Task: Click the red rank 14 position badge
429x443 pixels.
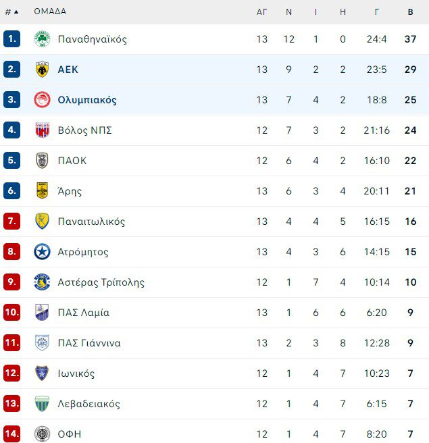Action: point(12,434)
